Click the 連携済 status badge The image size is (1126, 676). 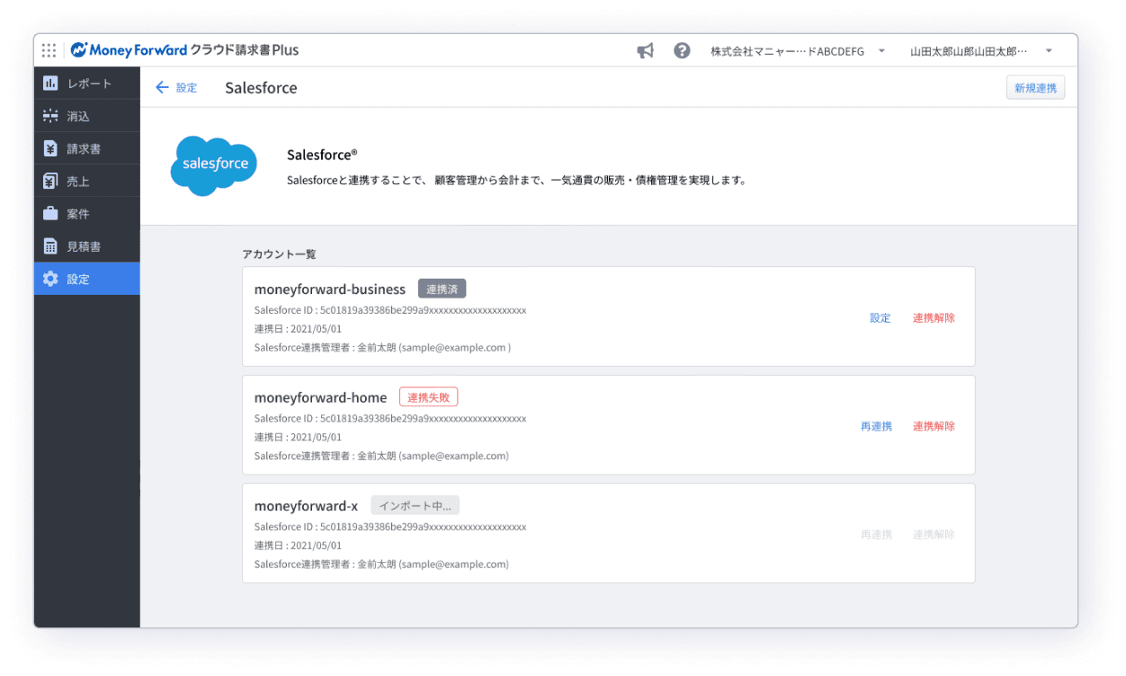click(x=442, y=289)
